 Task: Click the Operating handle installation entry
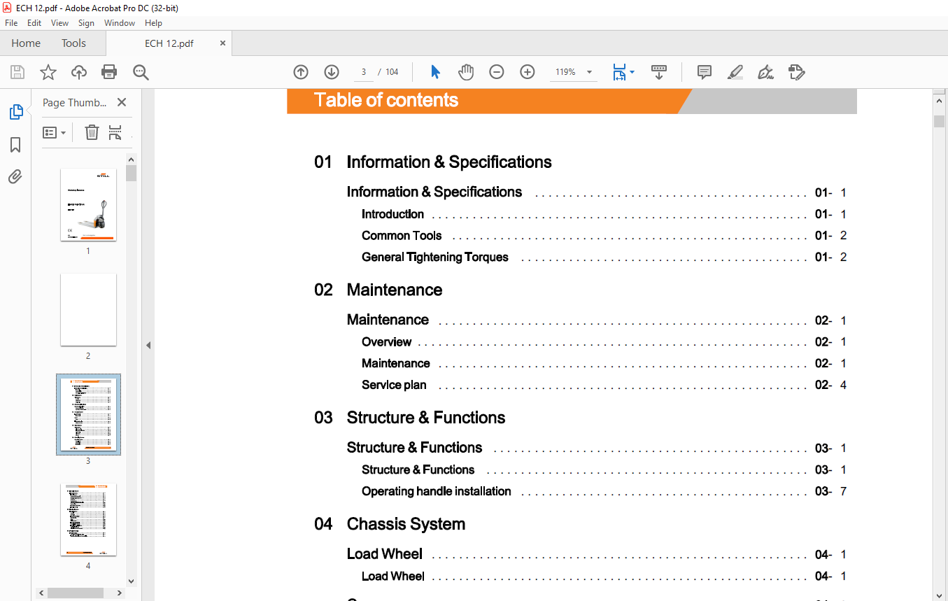point(437,491)
